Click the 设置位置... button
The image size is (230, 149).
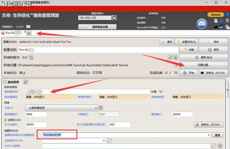[204, 65]
